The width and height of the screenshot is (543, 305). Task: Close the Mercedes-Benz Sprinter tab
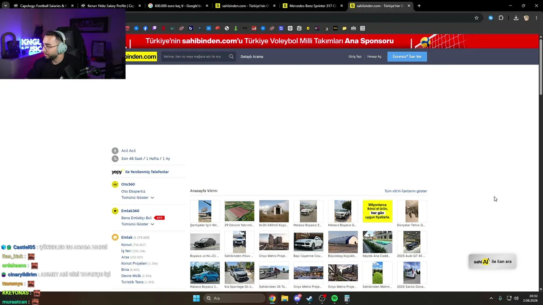click(x=341, y=6)
